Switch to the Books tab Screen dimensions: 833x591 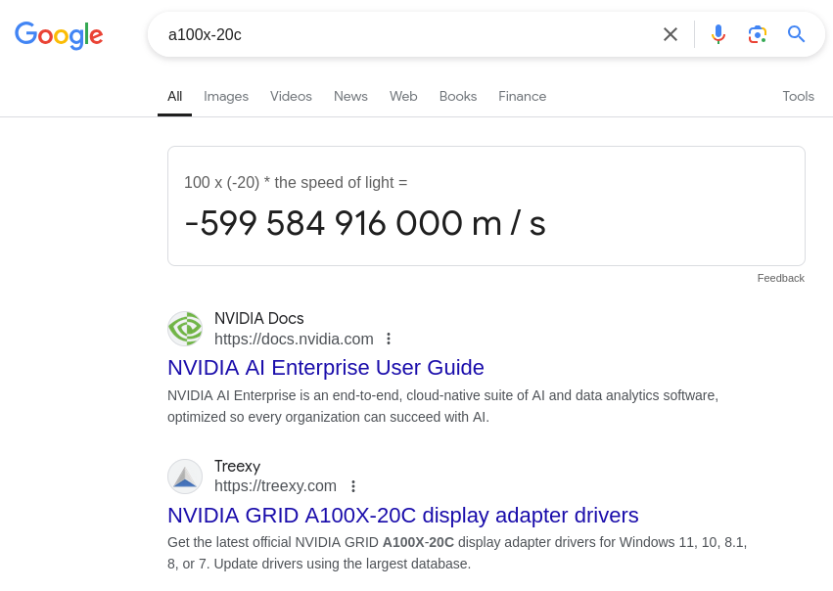[458, 96]
